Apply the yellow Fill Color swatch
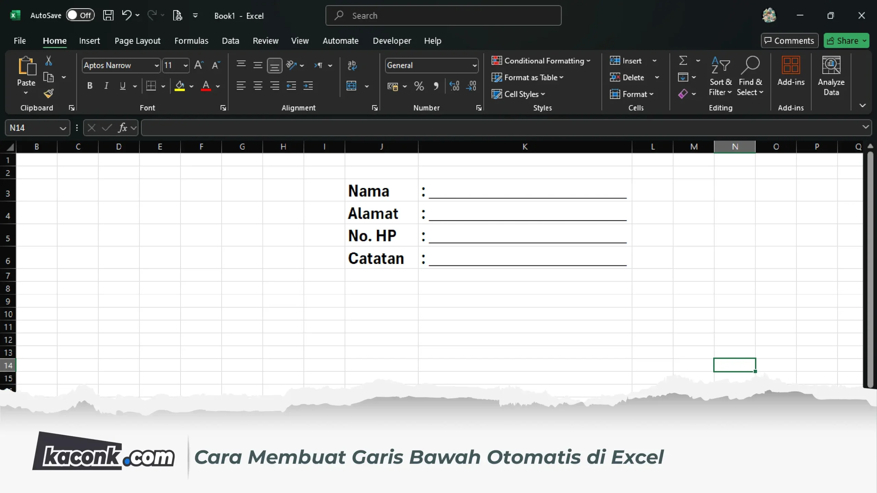877x493 pixels. pos(180,86)
